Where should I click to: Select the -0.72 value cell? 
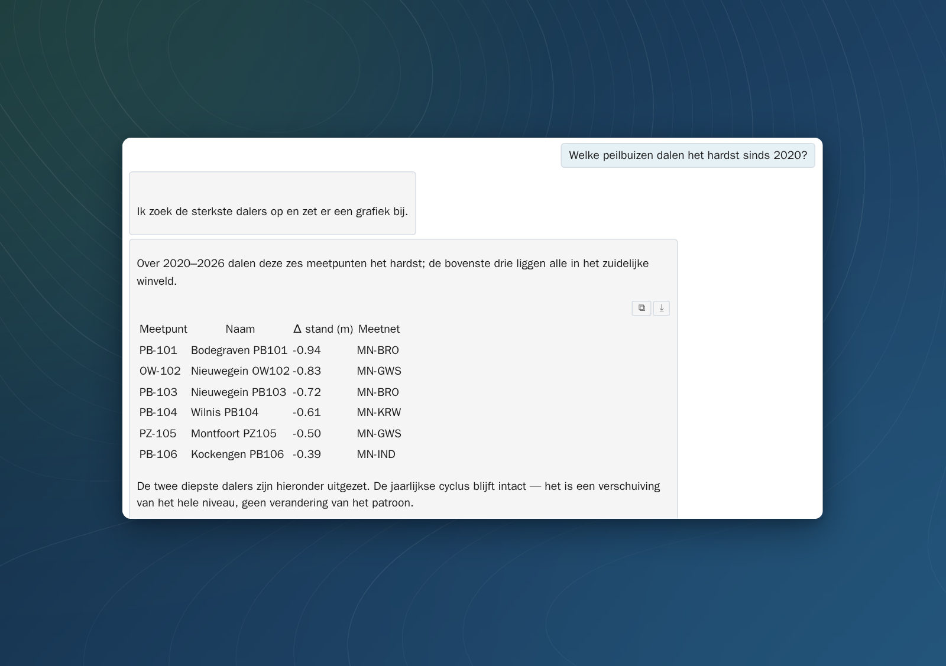(x=307, y=392)
